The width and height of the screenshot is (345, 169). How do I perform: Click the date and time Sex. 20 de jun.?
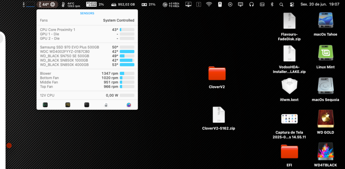pyautogui.click(x=320, y=4)
